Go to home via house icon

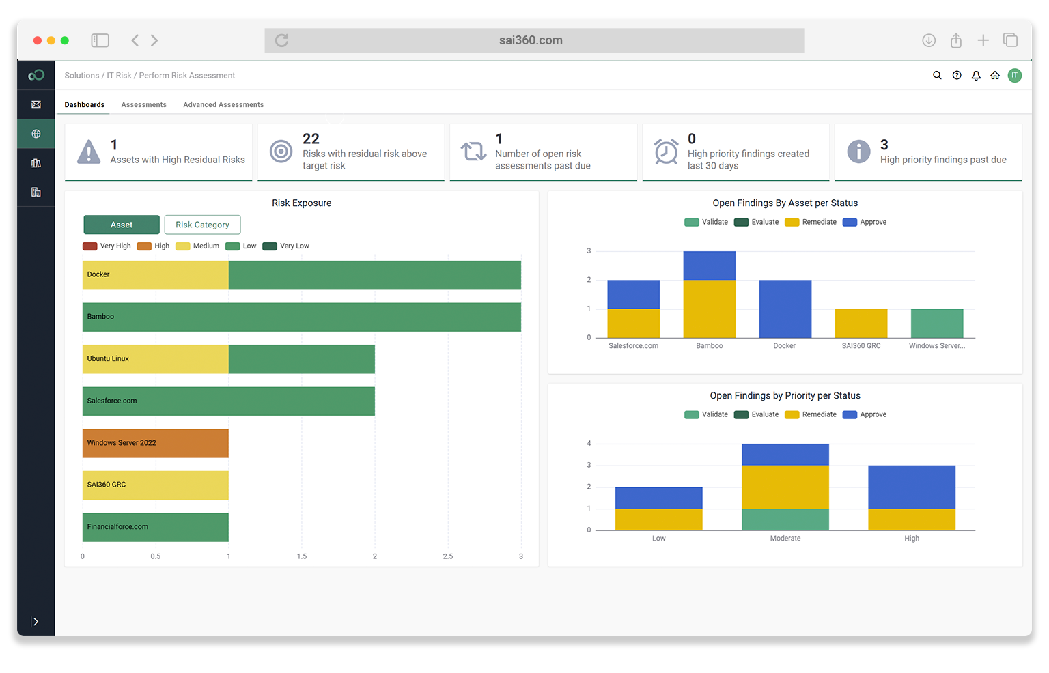tap(995, 75)
